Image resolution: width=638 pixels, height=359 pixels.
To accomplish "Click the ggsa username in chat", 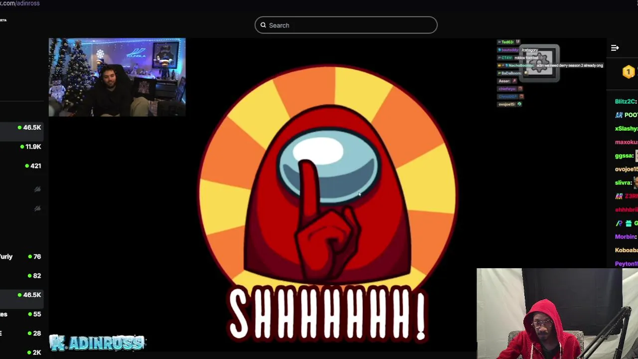I will (624, 156).
